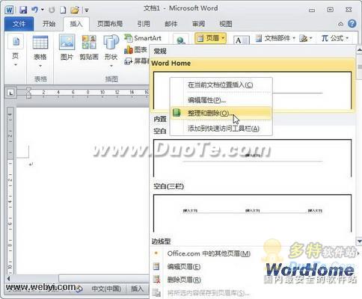Click the Open folder icon
Viewport: 362px width, 299px height.
pos(75,10)
